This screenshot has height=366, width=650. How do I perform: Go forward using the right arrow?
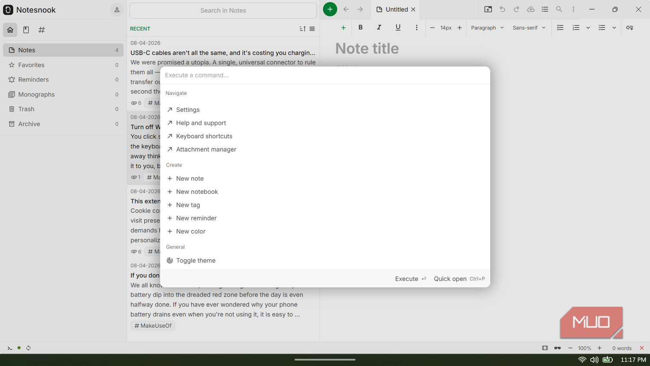point(360,9)
